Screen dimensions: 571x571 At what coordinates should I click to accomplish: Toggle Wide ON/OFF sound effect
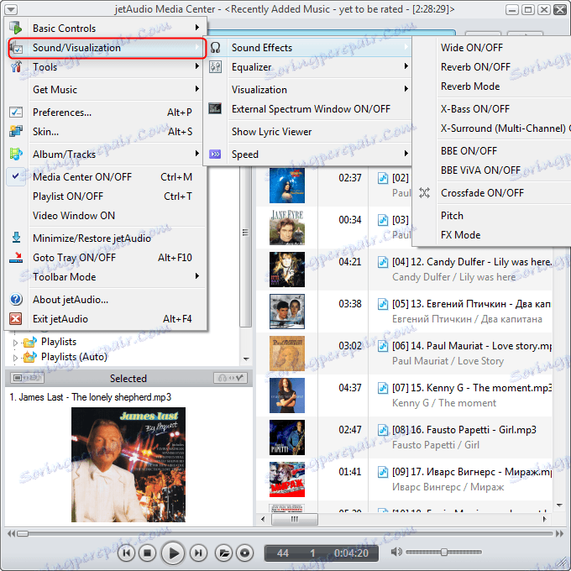pos(472,48)
